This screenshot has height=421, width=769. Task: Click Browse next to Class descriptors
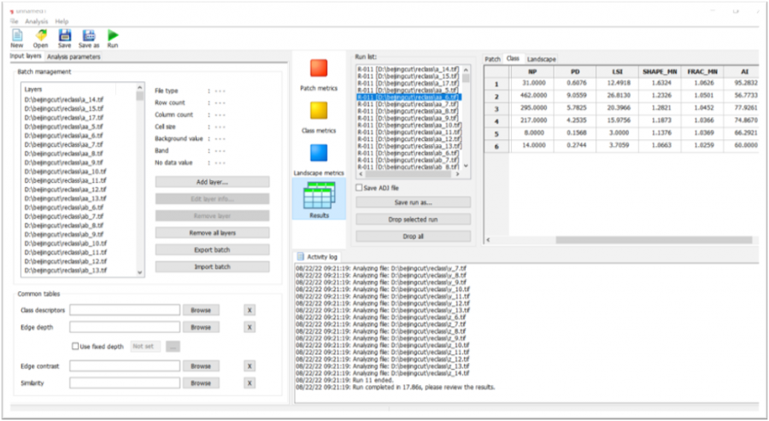coord(201,310)
